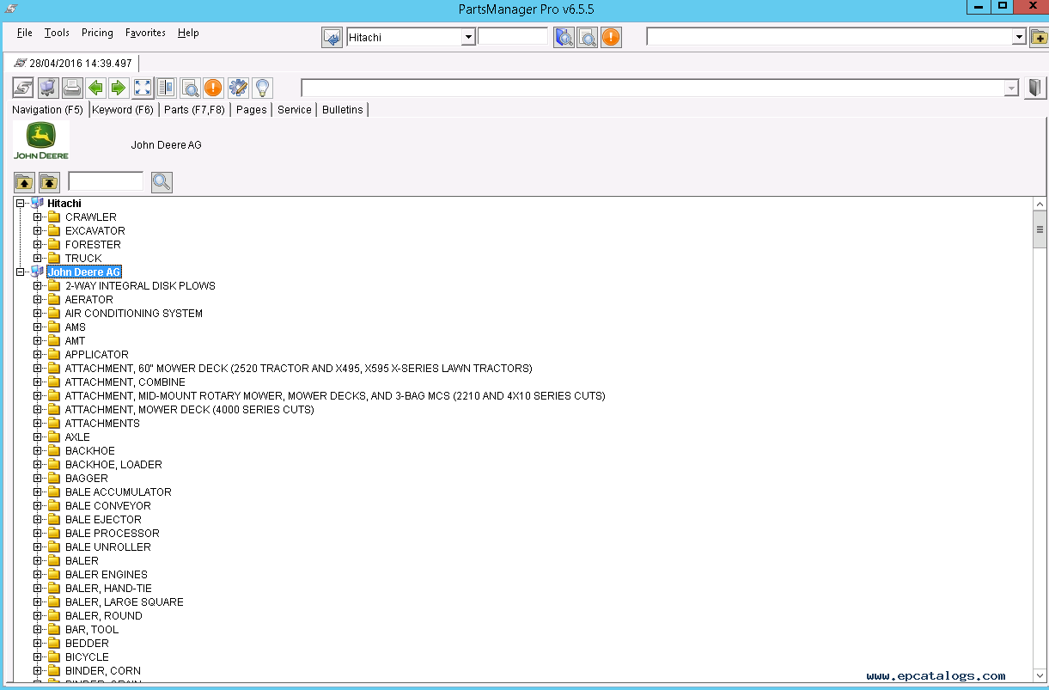Open settings with the gear-and-pencil icon

[238, 88]
